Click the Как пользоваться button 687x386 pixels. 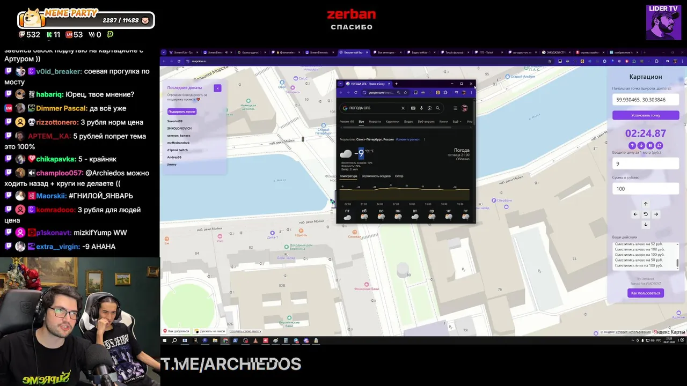(x=646, y=293)
